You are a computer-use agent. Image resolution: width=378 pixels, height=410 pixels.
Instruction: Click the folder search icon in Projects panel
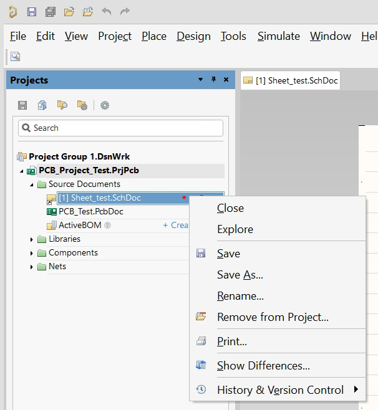(x=62, y=105)
